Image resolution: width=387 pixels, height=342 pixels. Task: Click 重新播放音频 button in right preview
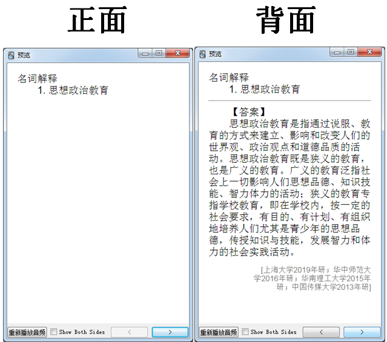[219, 332]
